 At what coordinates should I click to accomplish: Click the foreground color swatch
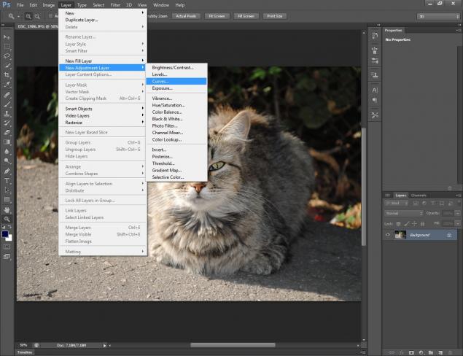pos(5,233)
